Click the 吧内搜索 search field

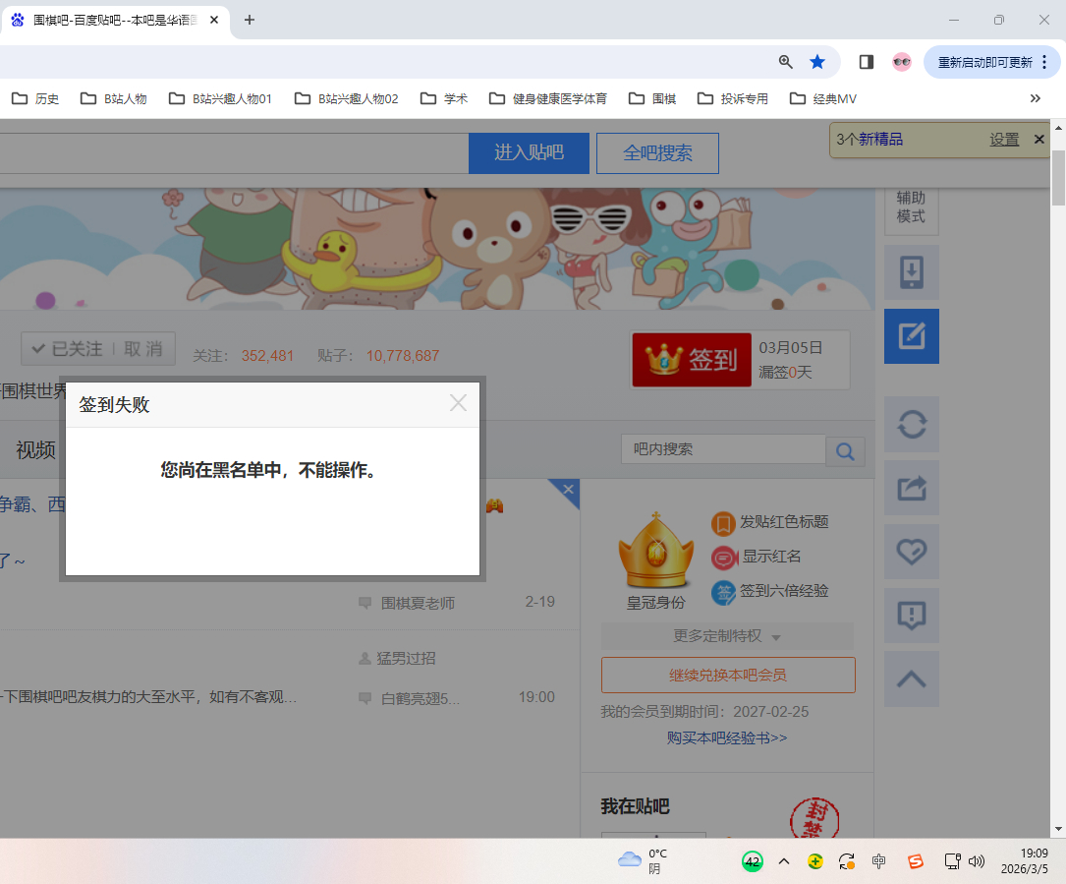click(722, 449)
